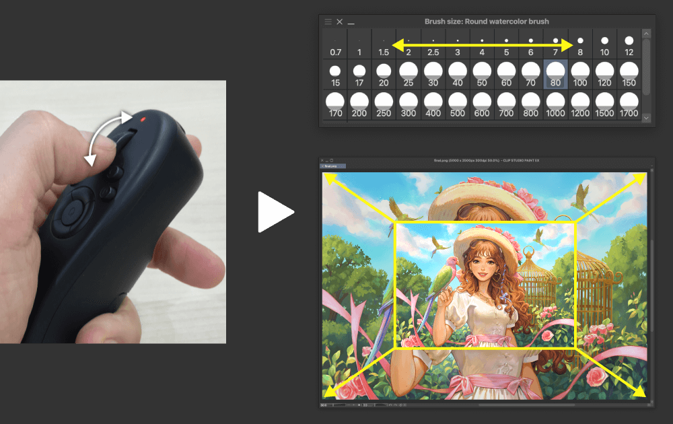The width and height of the screenshot is (673, 424).
Task: Zoom out using the minus icon
Action: 349,406
